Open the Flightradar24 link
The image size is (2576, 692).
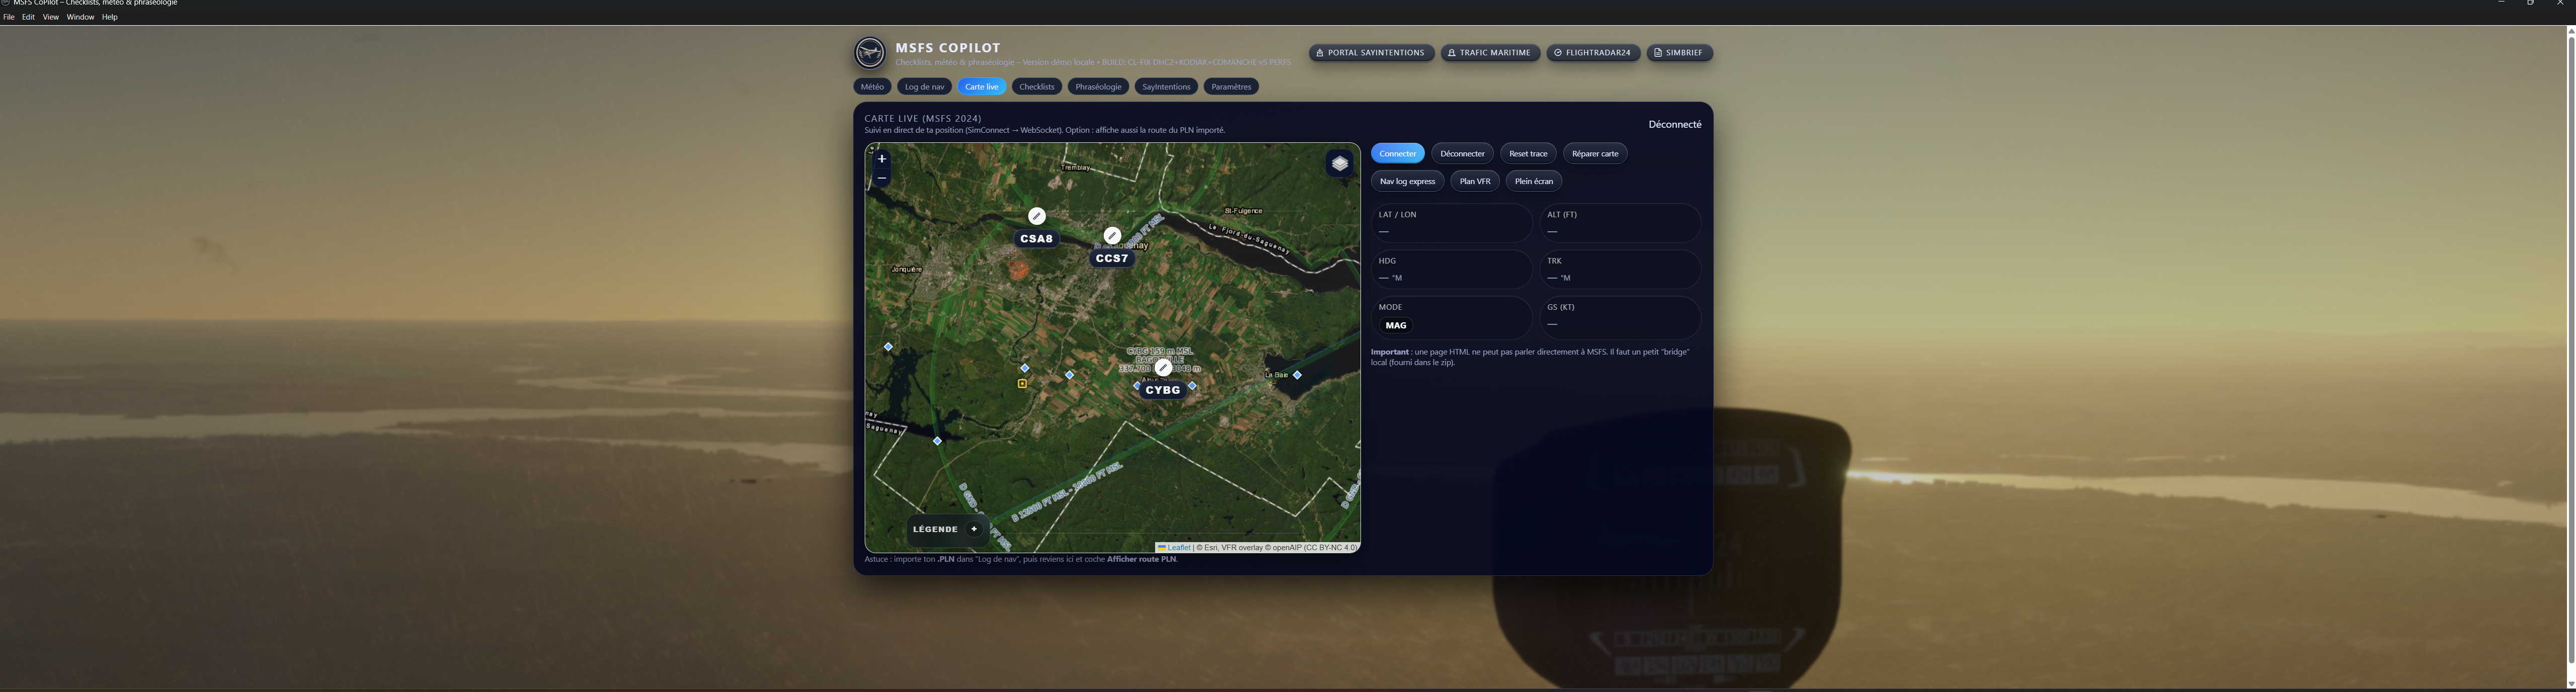[x=1592, y=53]
